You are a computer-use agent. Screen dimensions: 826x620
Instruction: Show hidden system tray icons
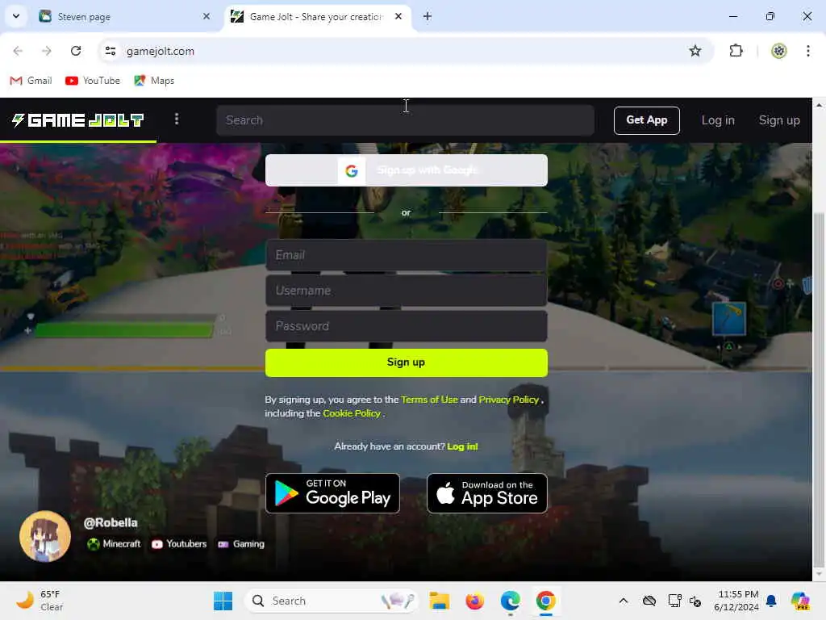(624, 601)
